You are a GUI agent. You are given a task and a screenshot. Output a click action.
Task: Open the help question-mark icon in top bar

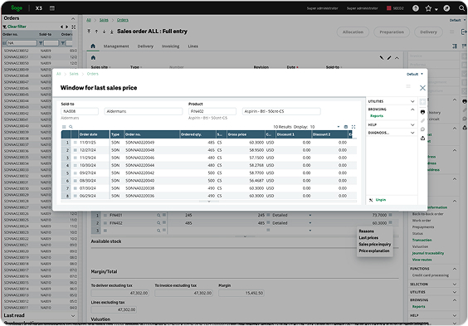coord(416,8)
